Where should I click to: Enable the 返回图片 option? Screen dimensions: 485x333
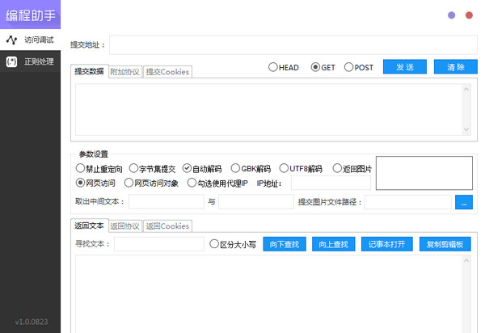(352, 168)
